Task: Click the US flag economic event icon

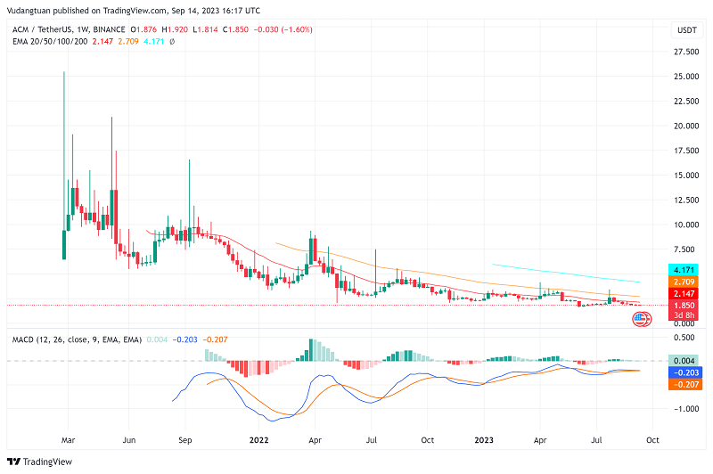Action: [642, 318]
